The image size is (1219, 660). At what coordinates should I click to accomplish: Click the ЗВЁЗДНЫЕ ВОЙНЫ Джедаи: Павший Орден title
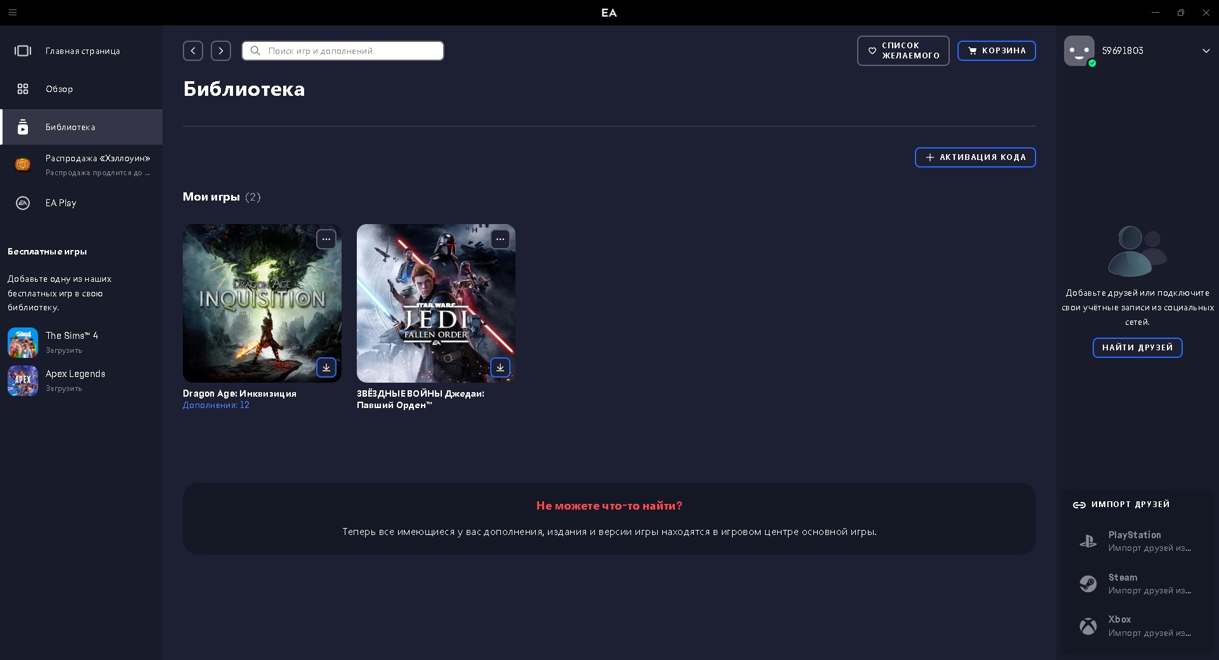420,399
